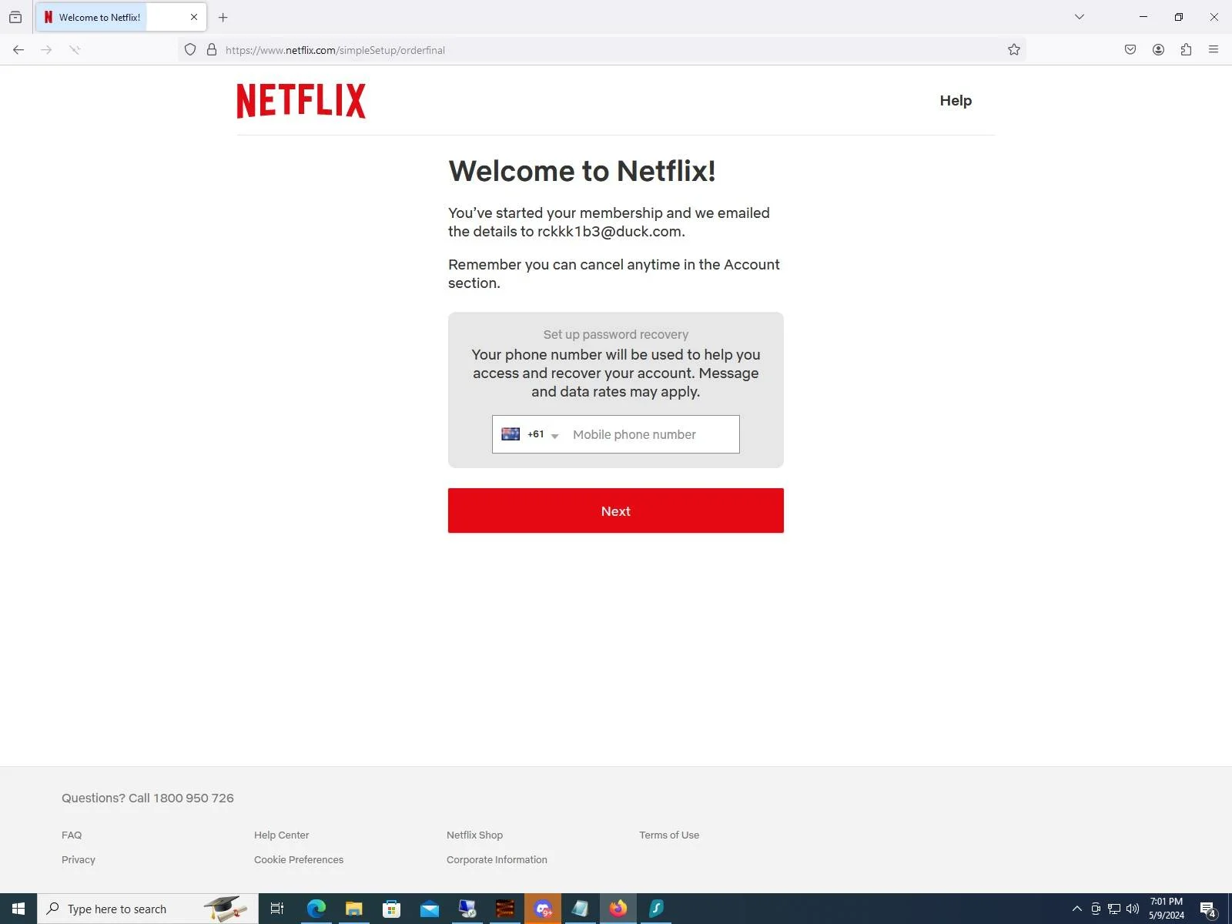This screenshot has height=924, width=1232.
Task: Open the FAQ footer link
Action: (x=72, y=835)
